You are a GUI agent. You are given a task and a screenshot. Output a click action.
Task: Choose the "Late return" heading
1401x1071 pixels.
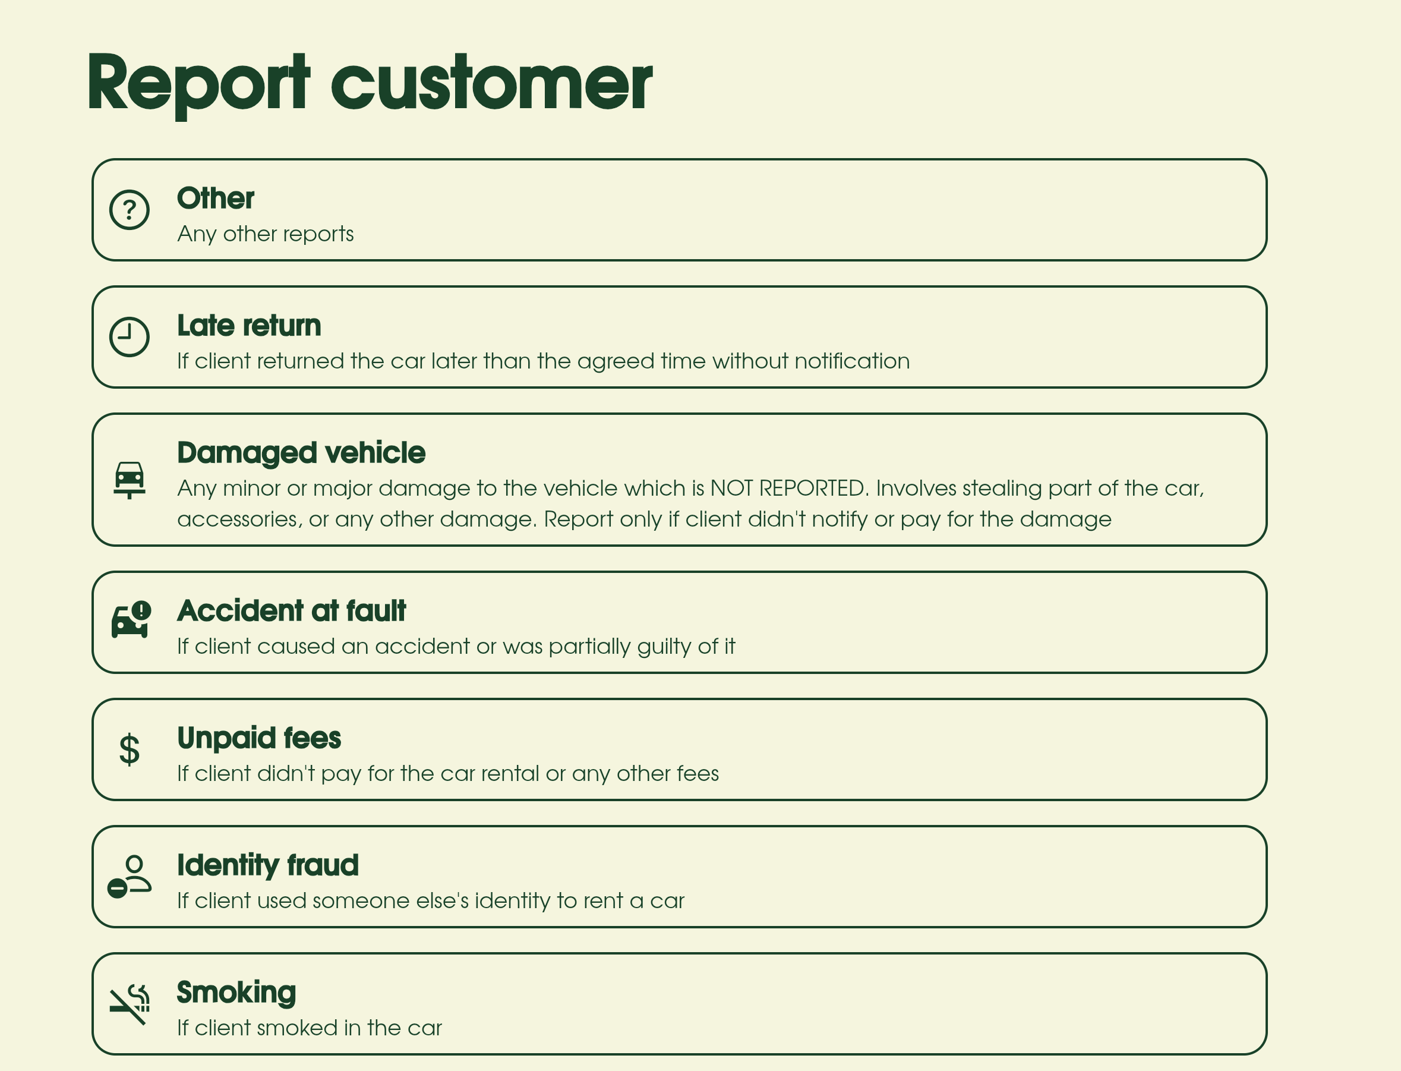tap(248, 326)
